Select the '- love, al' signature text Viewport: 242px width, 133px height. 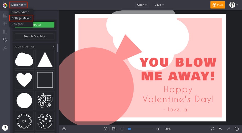pos(176,109)
